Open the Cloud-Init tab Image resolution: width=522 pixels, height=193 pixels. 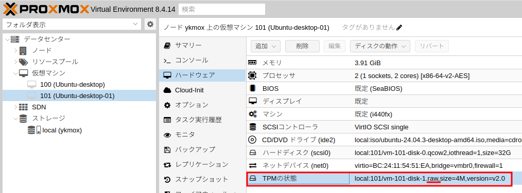click(202, 90)
